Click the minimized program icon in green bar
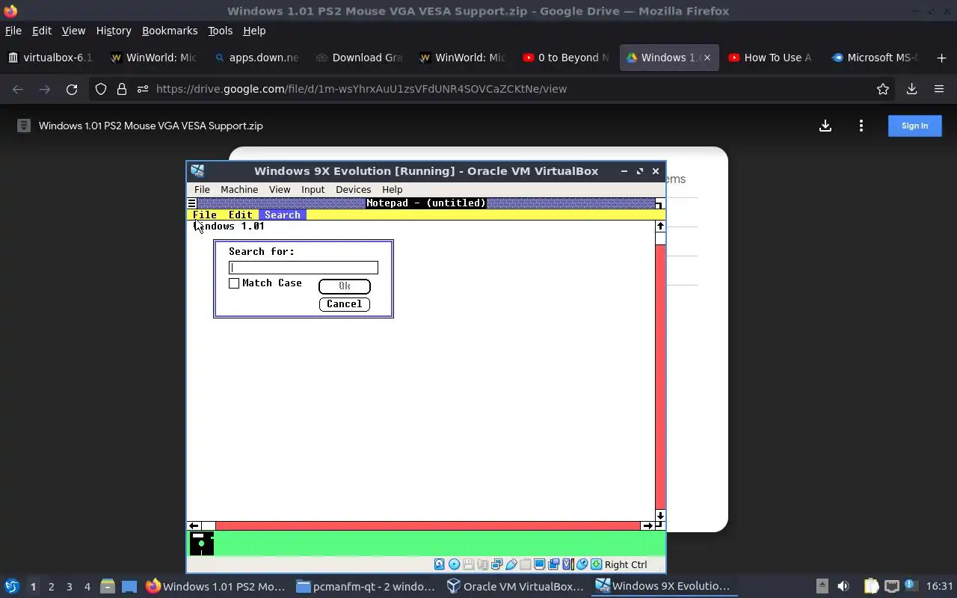Image resolution: width=957 pixels, height=598 pixels. (x=201, y=543)
